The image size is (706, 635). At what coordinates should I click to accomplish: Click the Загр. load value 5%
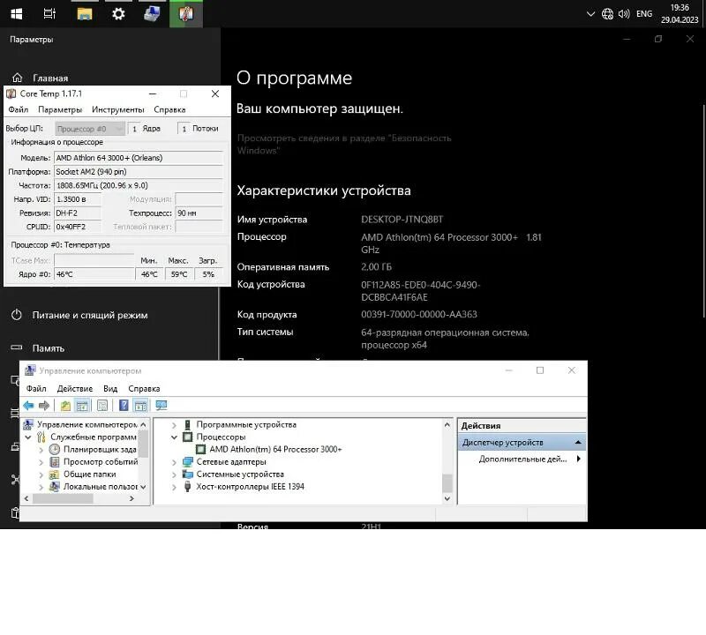pos(208,274)
